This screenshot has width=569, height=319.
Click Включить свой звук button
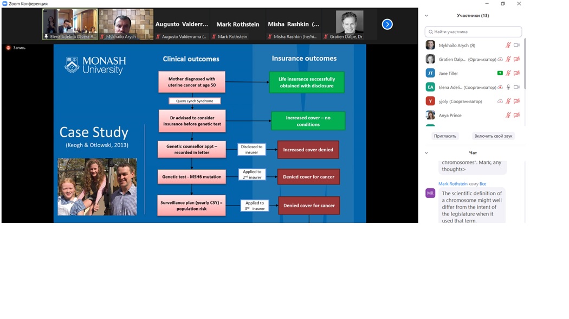(493, 136)
